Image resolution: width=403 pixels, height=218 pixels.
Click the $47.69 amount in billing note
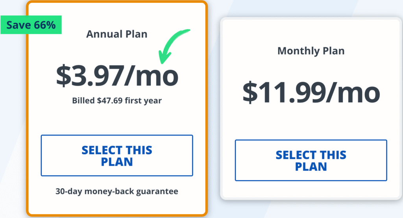111,101
